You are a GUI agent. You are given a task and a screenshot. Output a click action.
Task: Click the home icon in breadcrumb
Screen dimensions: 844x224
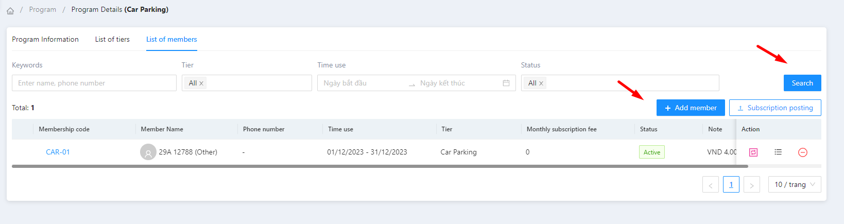click(x=10, y=10)
